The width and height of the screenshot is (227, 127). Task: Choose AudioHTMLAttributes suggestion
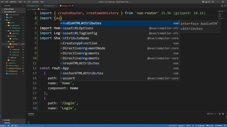point(120,23)
